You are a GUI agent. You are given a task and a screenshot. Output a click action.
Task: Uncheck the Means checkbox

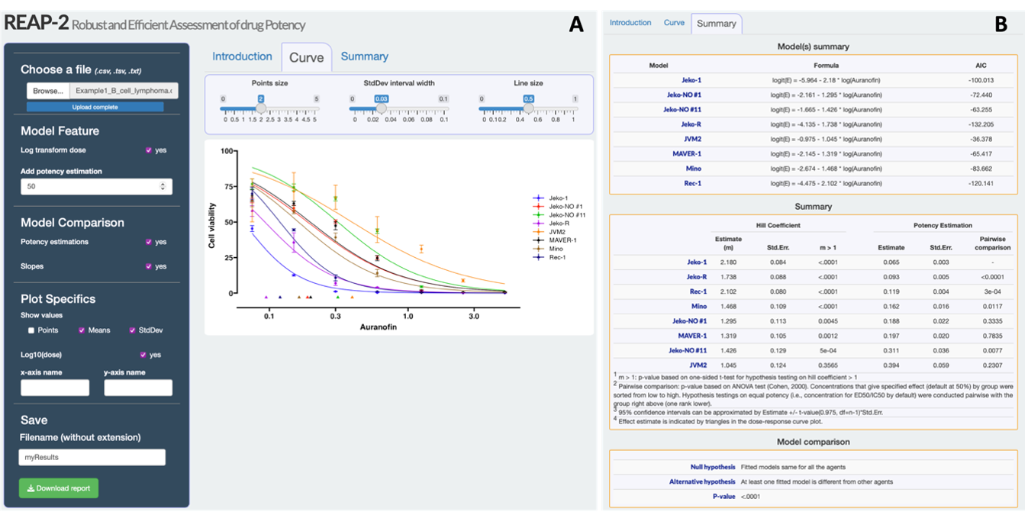click(82, 329)
